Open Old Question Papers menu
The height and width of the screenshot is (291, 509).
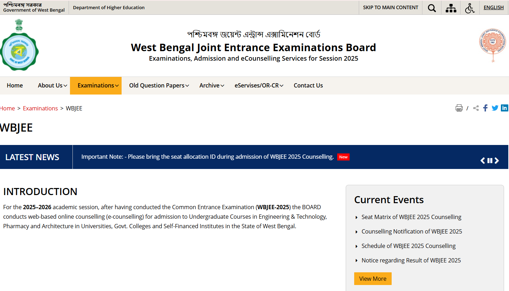157,85
